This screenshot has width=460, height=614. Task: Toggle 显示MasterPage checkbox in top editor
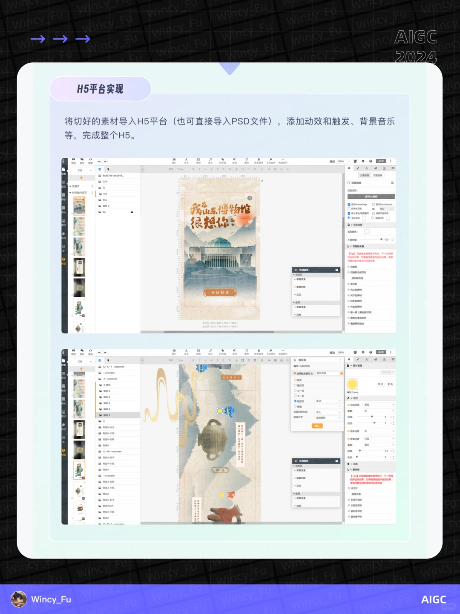(349, 205)
